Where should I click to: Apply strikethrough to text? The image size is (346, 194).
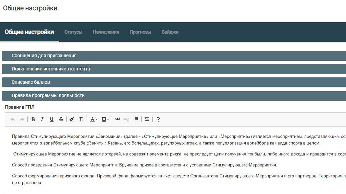(61, 120)
